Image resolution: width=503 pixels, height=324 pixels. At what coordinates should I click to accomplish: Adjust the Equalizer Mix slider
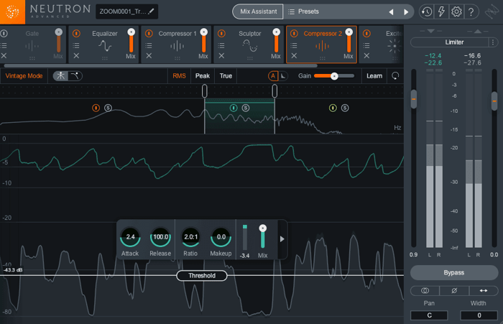coord(131,41)
